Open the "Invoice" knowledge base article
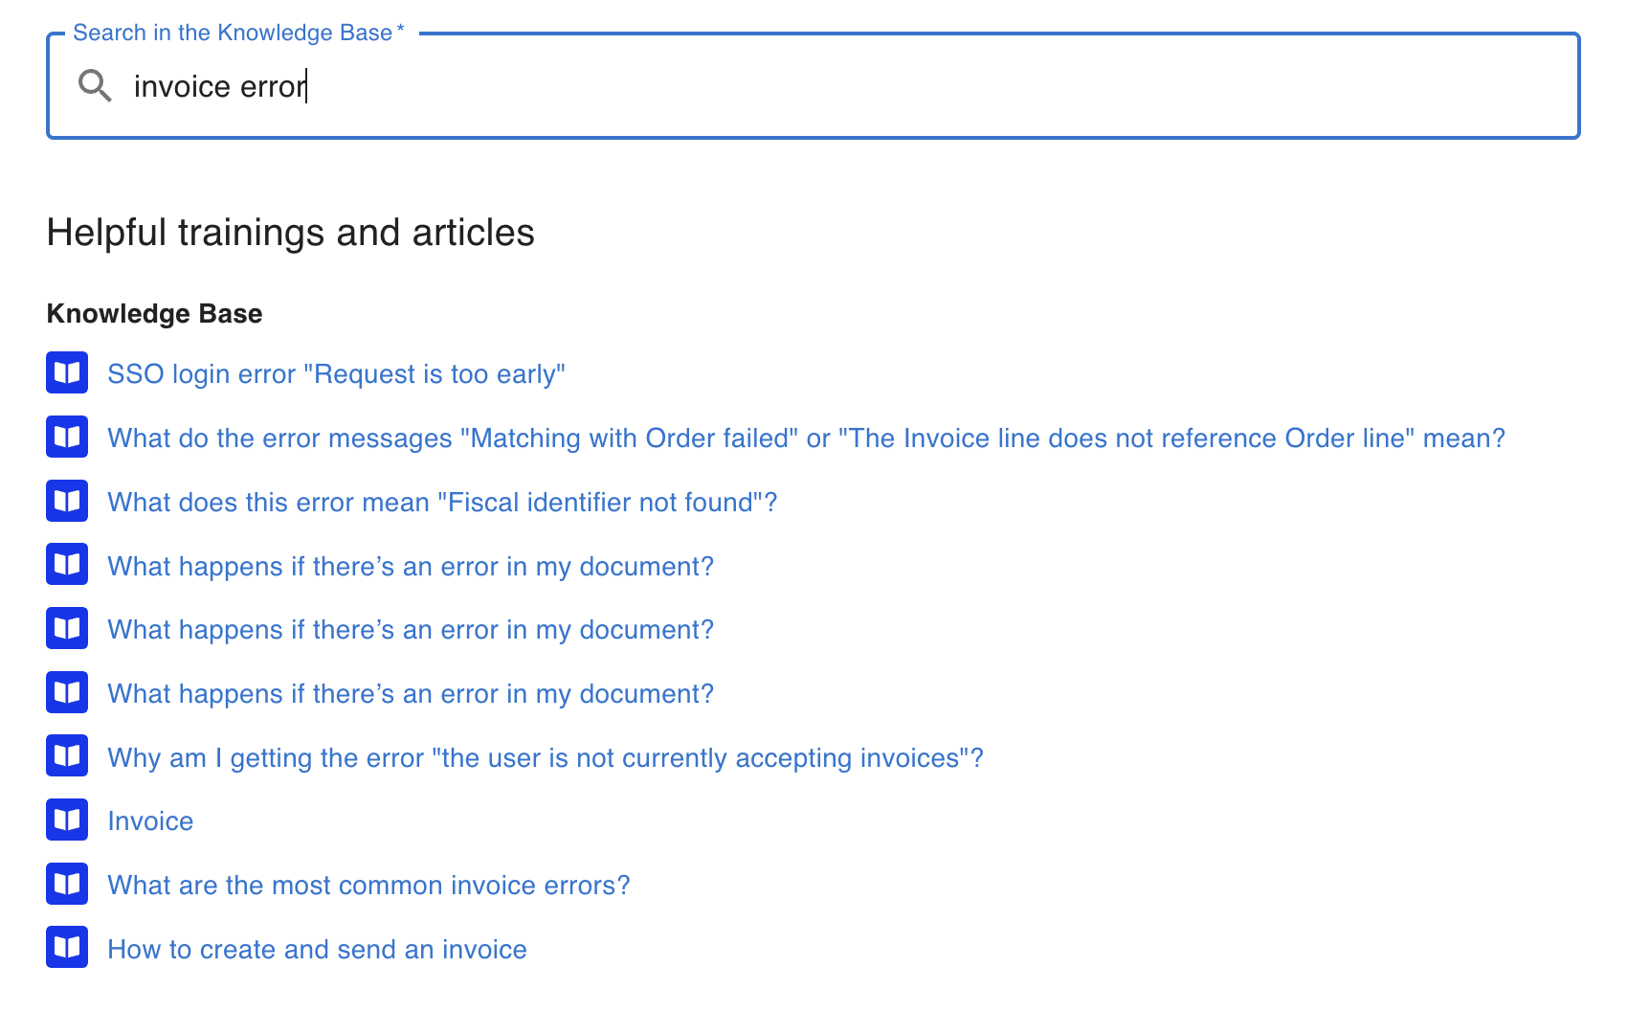Screen dimensions: 1627x1011 pyautogui.click(x=150, y=821)
